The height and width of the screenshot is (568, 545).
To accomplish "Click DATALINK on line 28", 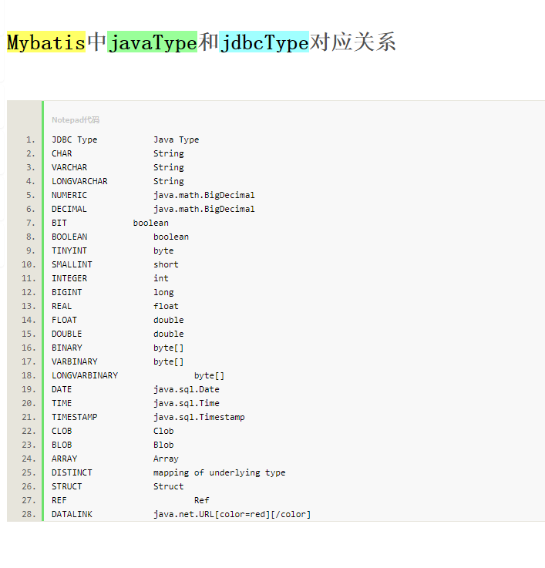I will click(72, 514).
